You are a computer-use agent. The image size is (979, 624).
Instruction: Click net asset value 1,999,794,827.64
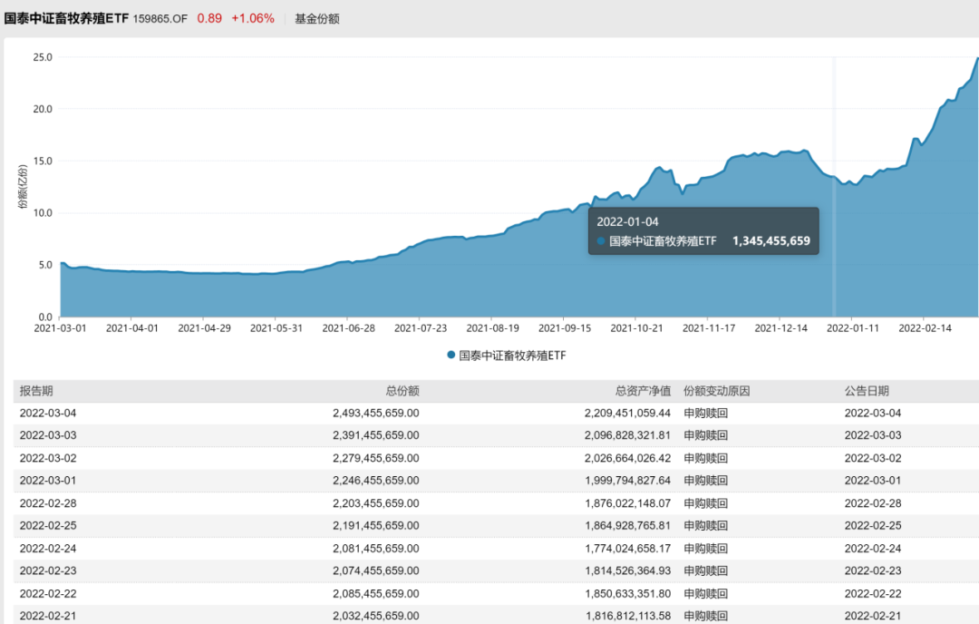click(627, 481)
